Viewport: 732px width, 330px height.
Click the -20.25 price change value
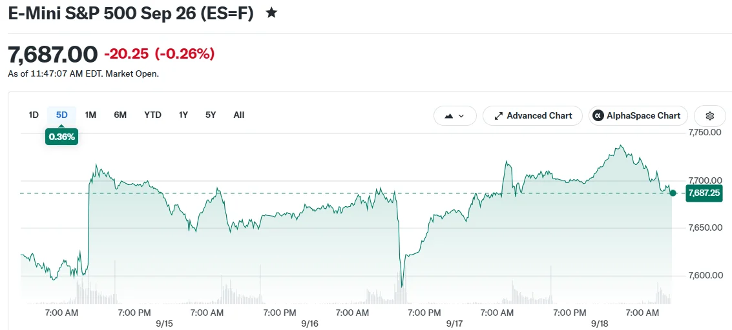(126, 54)
